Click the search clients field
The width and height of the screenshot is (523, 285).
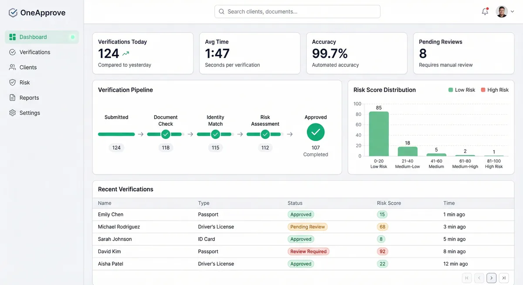tap(297, 11)
